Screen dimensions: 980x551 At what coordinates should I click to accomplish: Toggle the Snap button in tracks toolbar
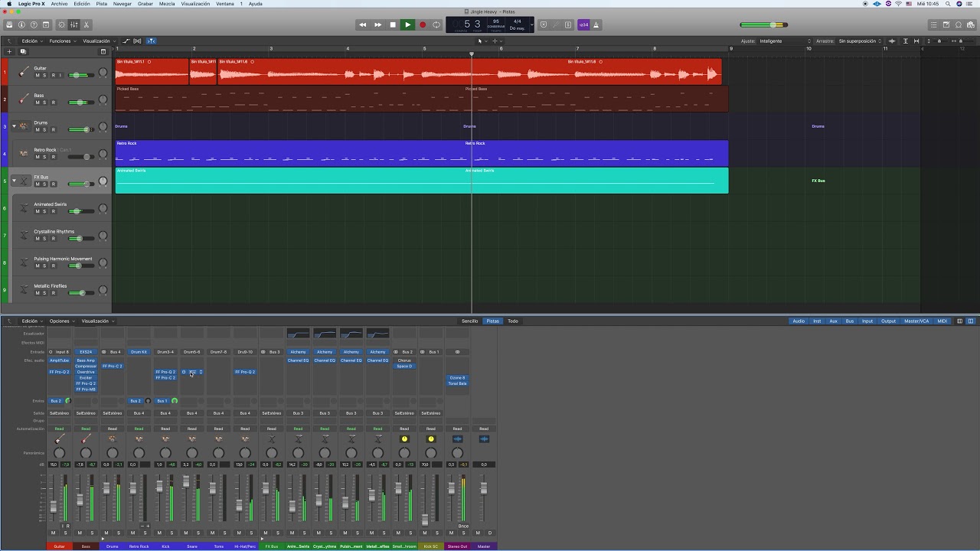pyautogui.click(x=151, y=41)
